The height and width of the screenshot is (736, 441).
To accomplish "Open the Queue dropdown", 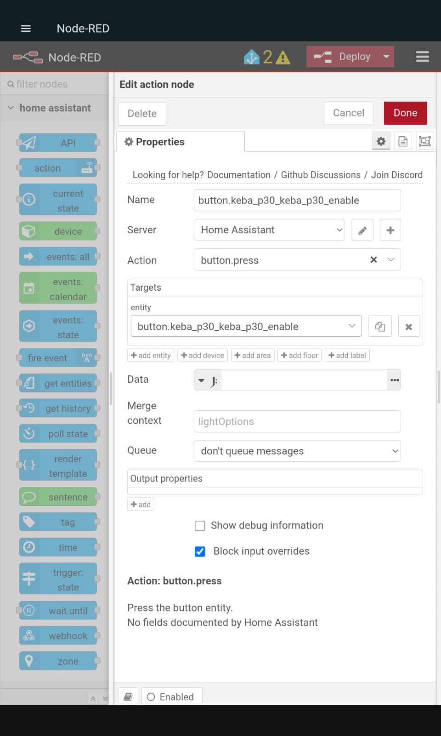I will click(297, 451).
